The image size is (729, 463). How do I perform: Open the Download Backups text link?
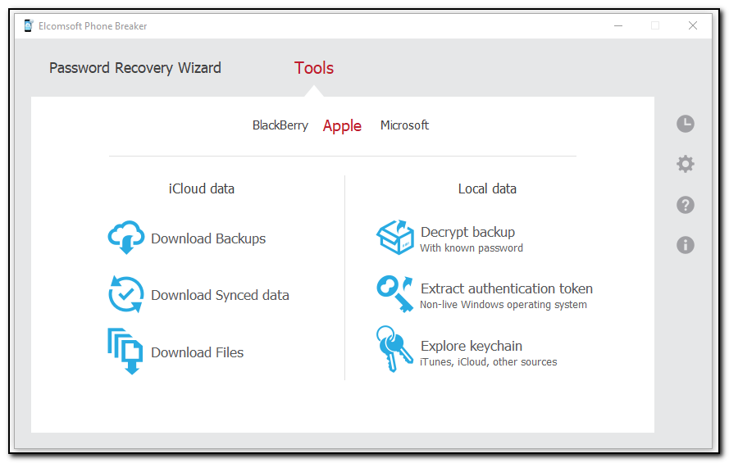coord(208,239)
